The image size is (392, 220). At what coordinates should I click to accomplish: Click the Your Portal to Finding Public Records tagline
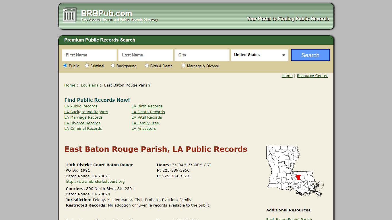pos(288,19)
